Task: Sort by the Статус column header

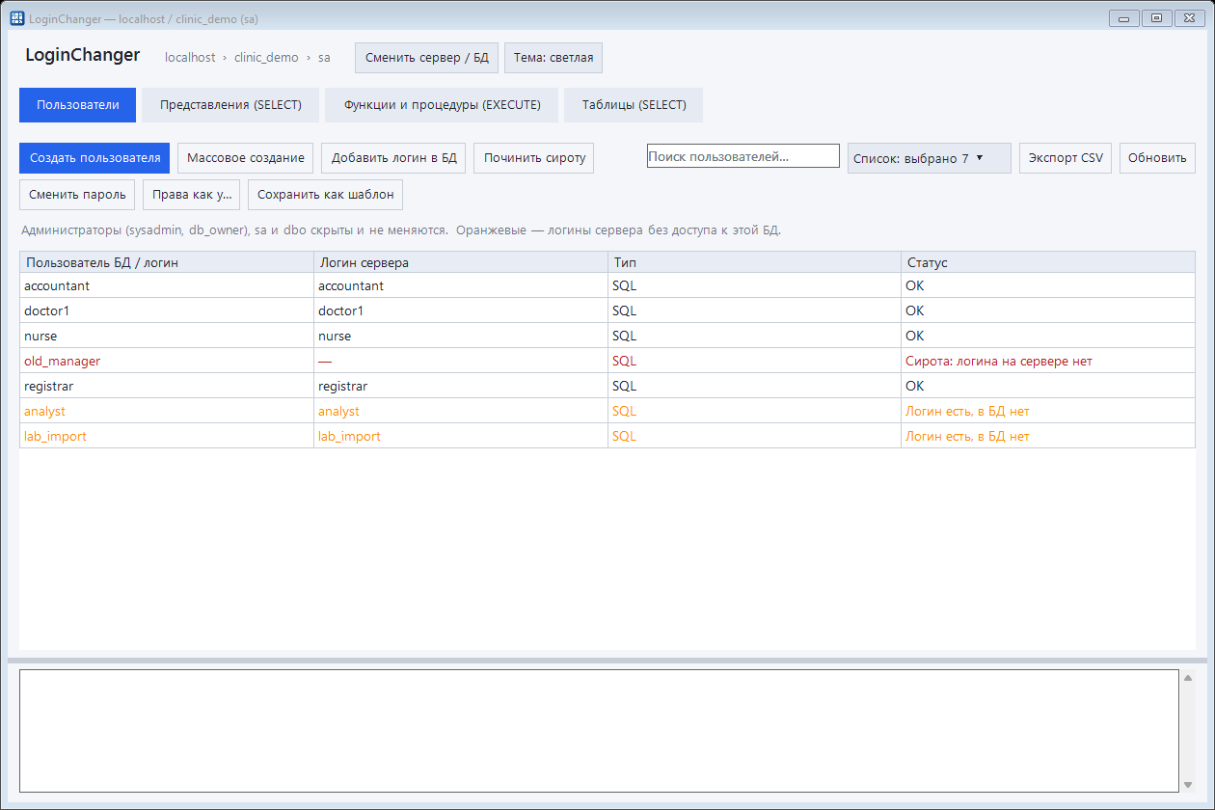Action: [1048, 262]
